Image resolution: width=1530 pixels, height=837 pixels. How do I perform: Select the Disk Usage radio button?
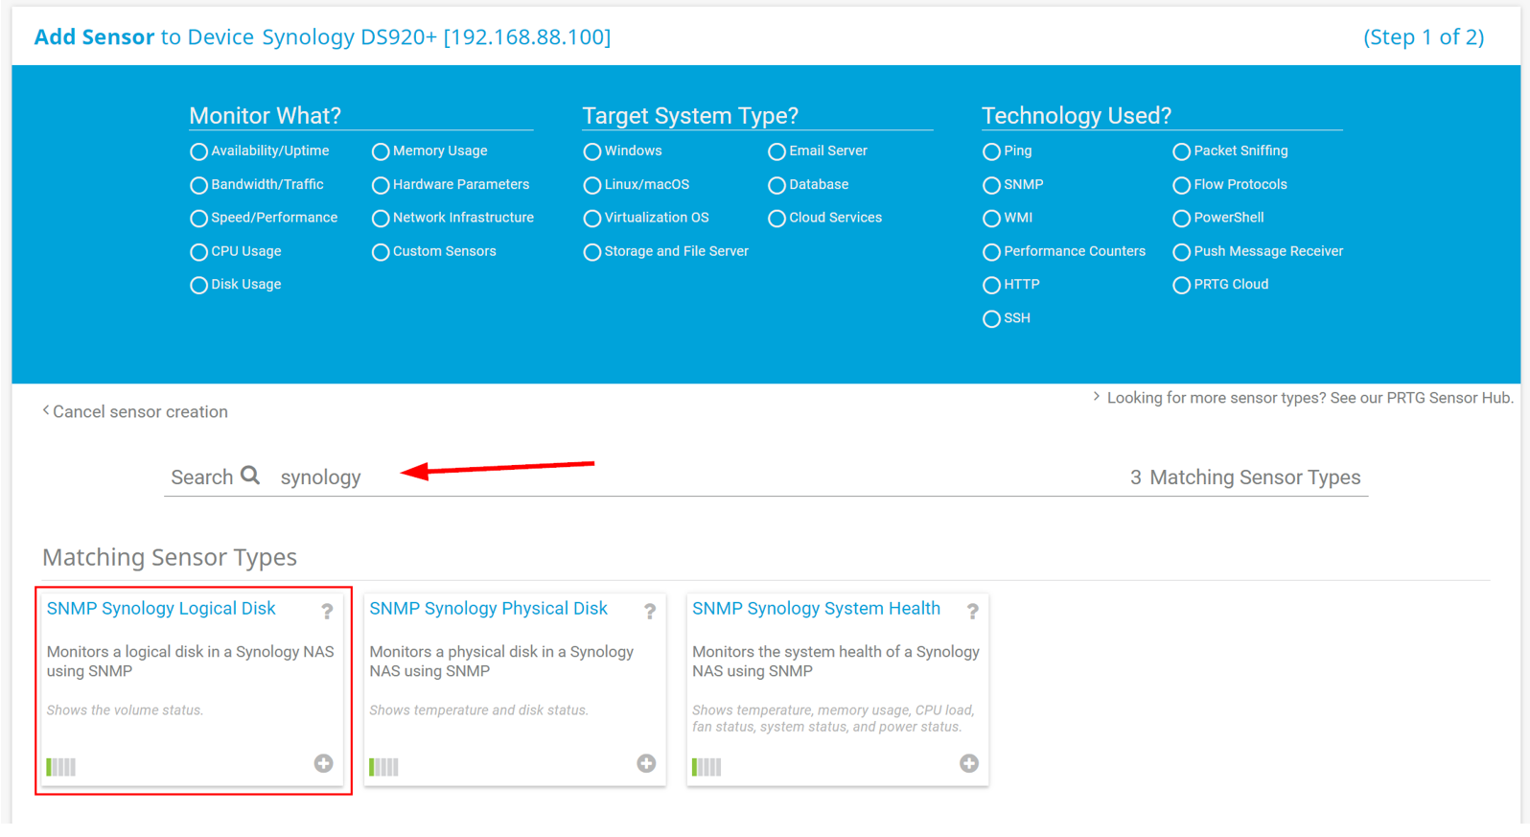pyautogui.click(x=199, y=286)
